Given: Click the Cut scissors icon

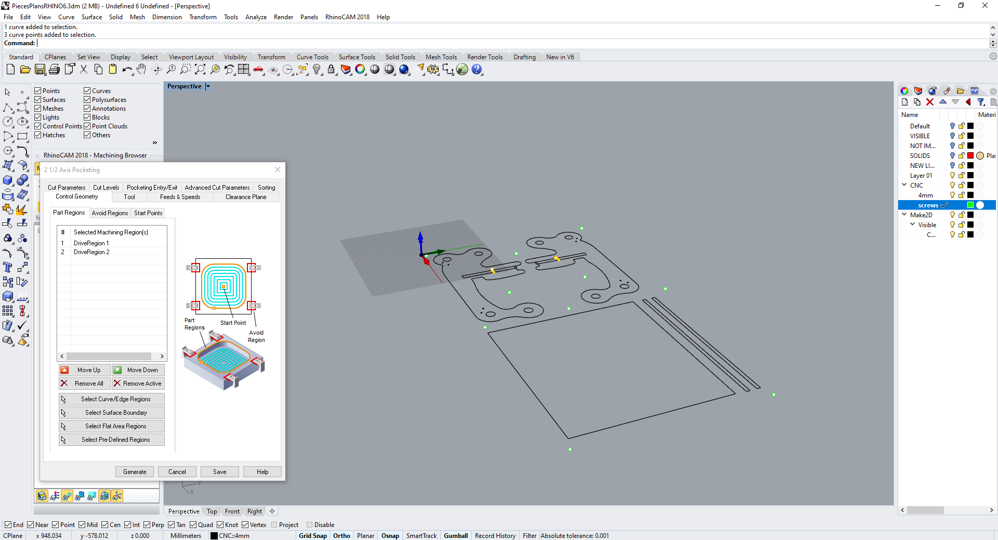Looking at the screenshot, I should [x=83, y=69].
